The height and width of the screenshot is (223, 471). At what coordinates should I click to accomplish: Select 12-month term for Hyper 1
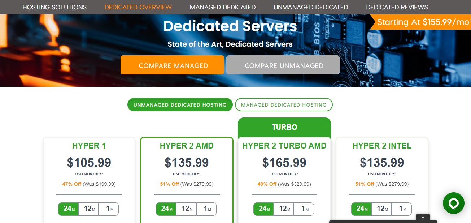pos(88,209)
